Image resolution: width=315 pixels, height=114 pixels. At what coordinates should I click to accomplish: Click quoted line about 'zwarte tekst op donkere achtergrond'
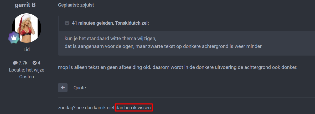tap(163, 46)
